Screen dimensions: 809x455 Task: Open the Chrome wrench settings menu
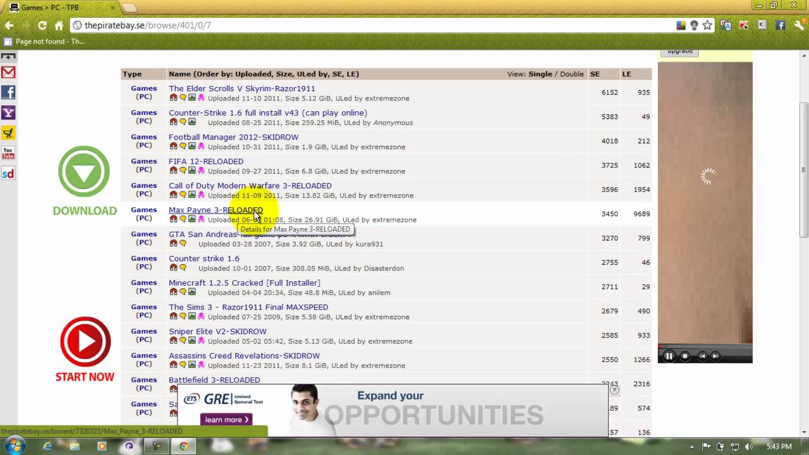800,25
